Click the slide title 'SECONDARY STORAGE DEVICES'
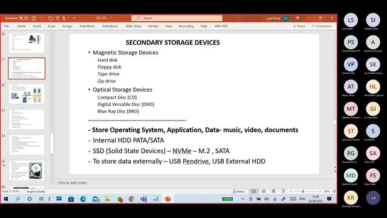387x218 pixels. tap(172, 42)
